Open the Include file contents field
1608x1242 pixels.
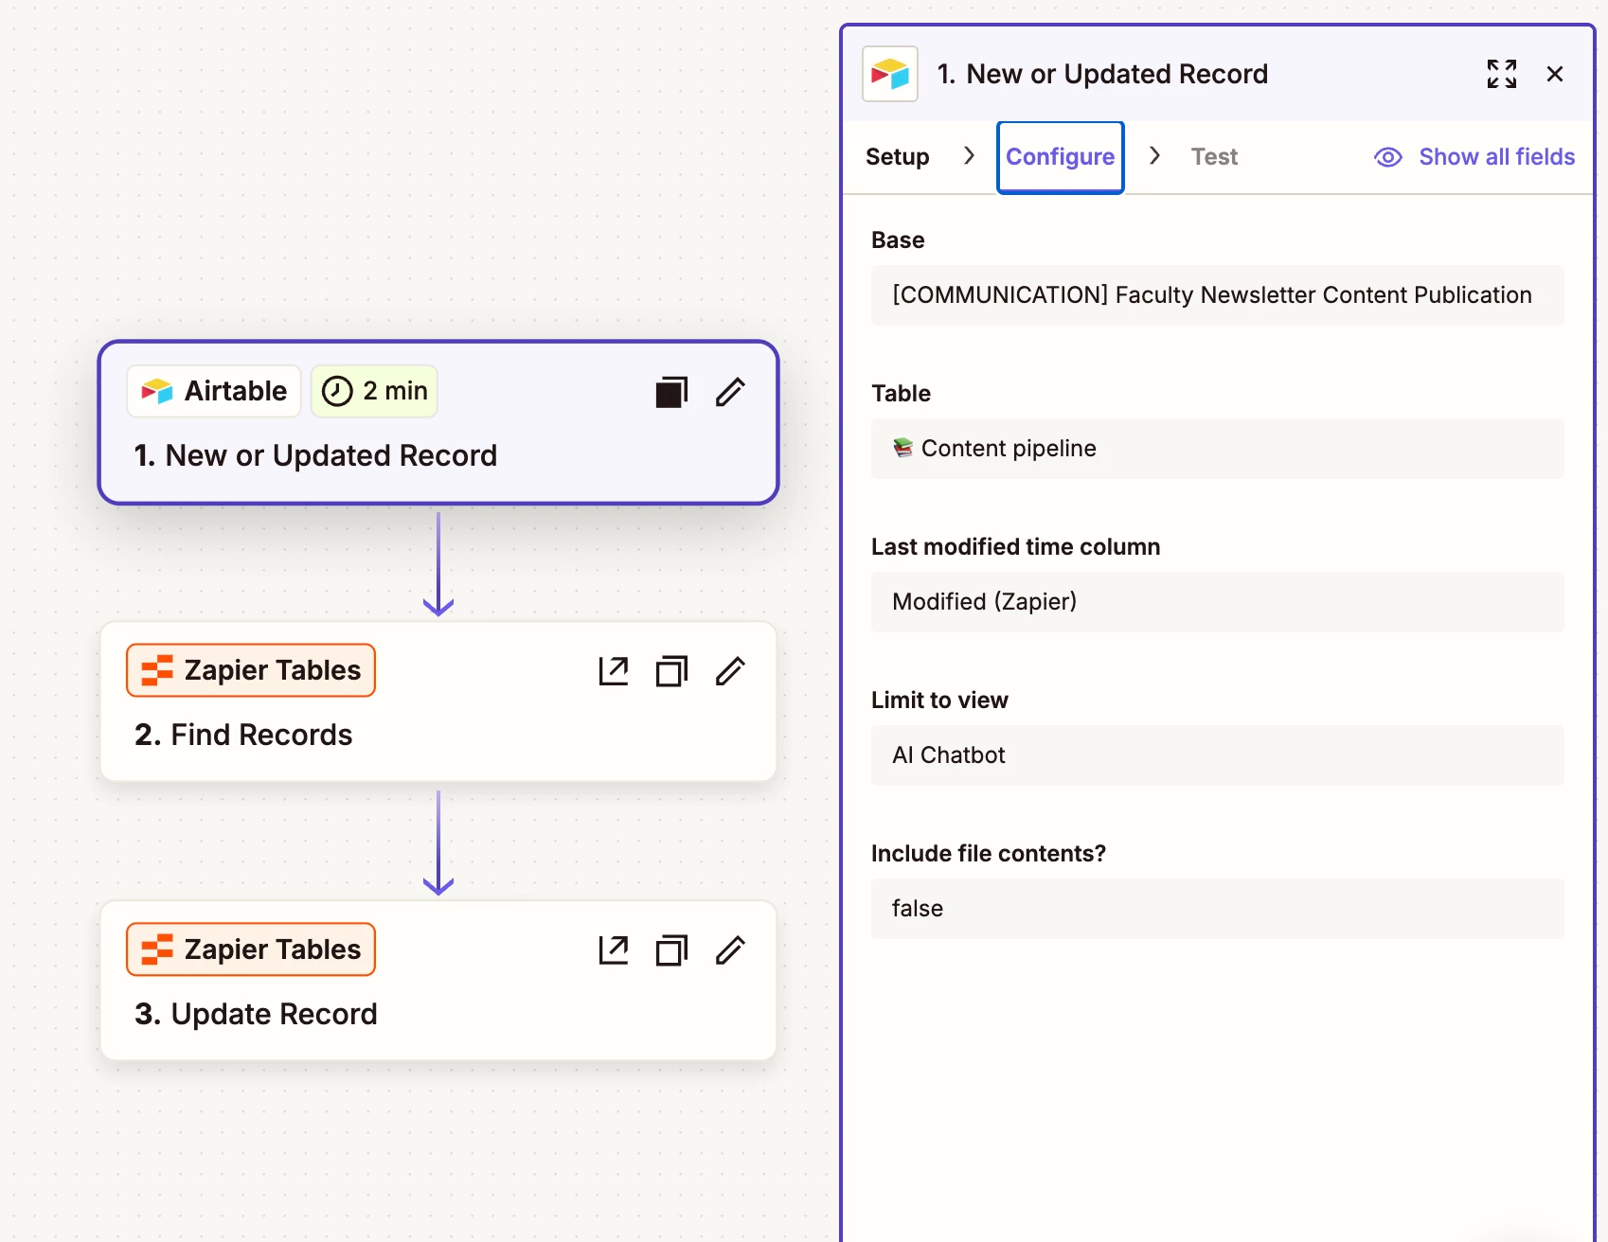pyautogui.click(x=1218, y=909)
